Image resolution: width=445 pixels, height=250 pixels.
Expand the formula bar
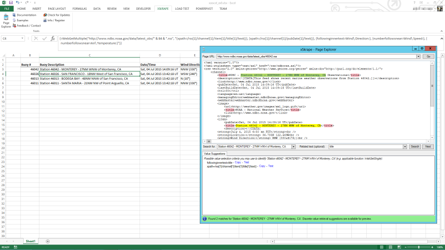442,38
